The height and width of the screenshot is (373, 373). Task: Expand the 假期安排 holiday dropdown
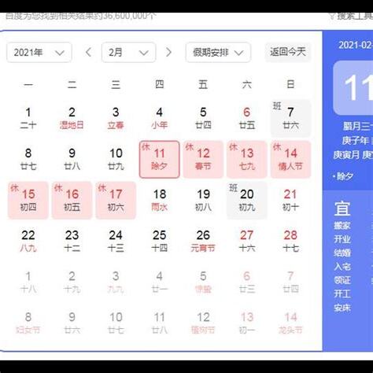coord(218,53)
